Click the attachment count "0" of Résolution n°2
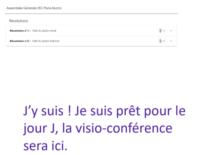The width and height of the screenshot is (199, 155). point(164,41)
